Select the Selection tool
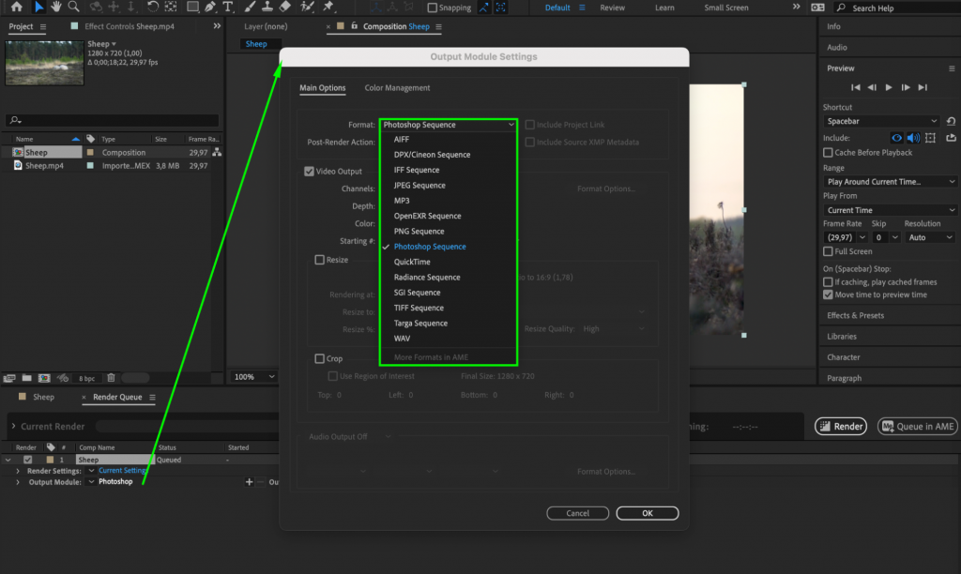 [38, 8]
